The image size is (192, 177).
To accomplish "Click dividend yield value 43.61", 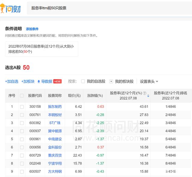I will [144, 107].
